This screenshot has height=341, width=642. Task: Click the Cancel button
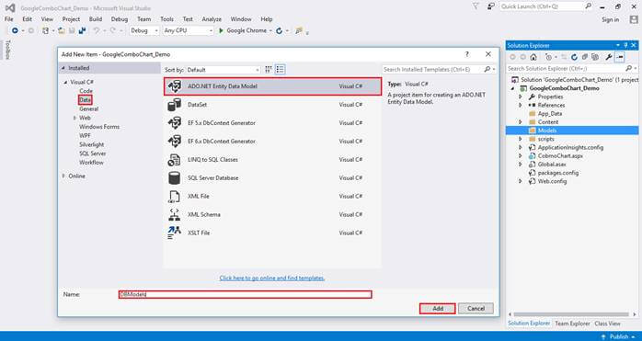pyautogui.click(x=476, y=309)
